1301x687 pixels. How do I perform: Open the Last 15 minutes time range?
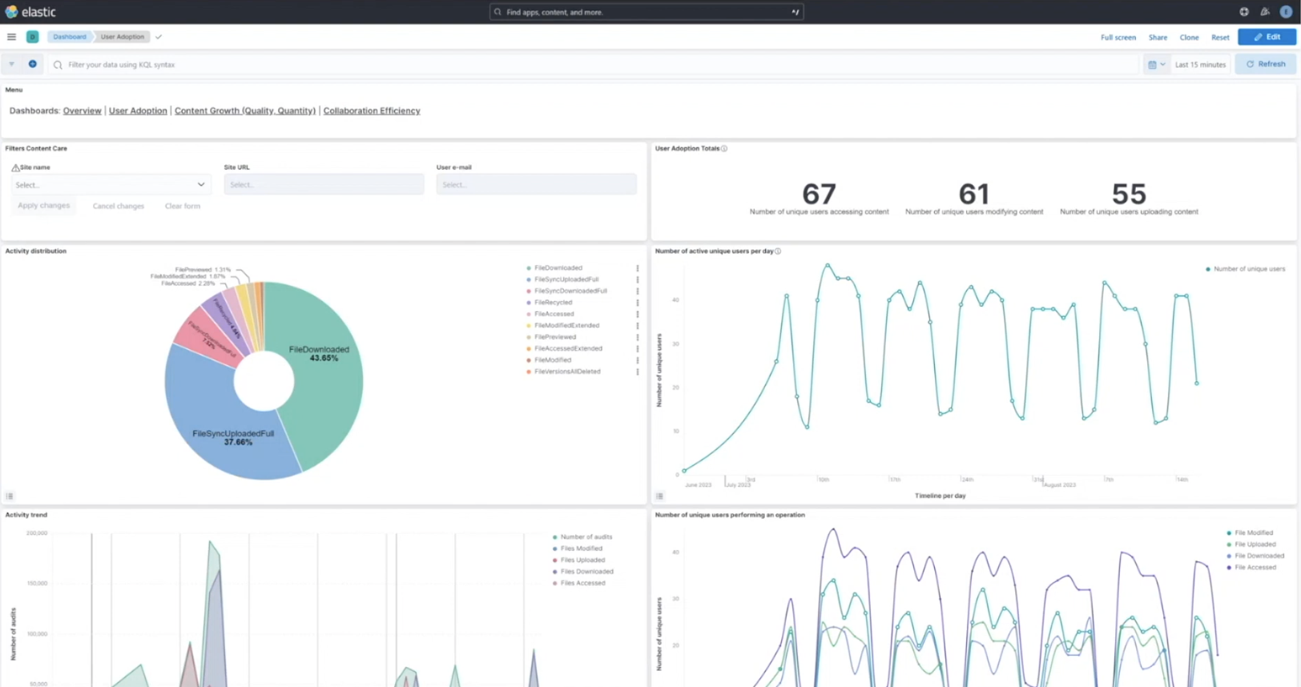[1200, 65]
